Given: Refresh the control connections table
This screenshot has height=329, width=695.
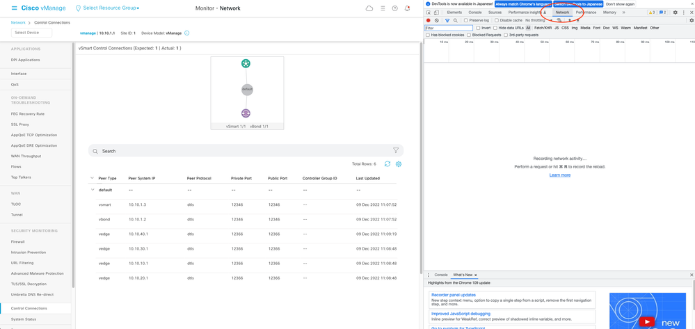Looking at the screenshot, I should (388, 164).
